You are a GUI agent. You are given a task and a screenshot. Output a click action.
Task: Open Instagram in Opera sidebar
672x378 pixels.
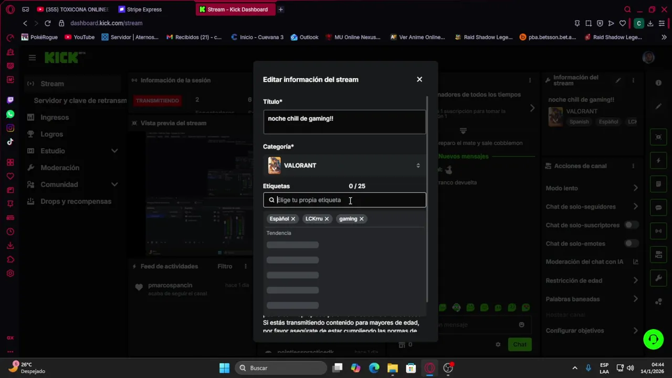coord(10,128)
